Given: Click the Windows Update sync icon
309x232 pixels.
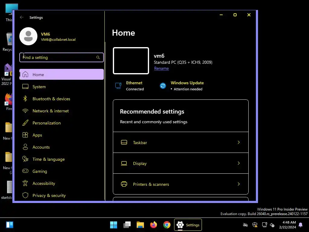Looking at the screenshot, I should pos(163,86).
